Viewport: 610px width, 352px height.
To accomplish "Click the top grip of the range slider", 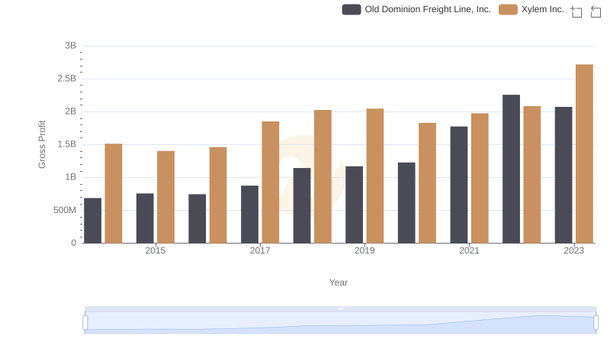I will (340, 308).
